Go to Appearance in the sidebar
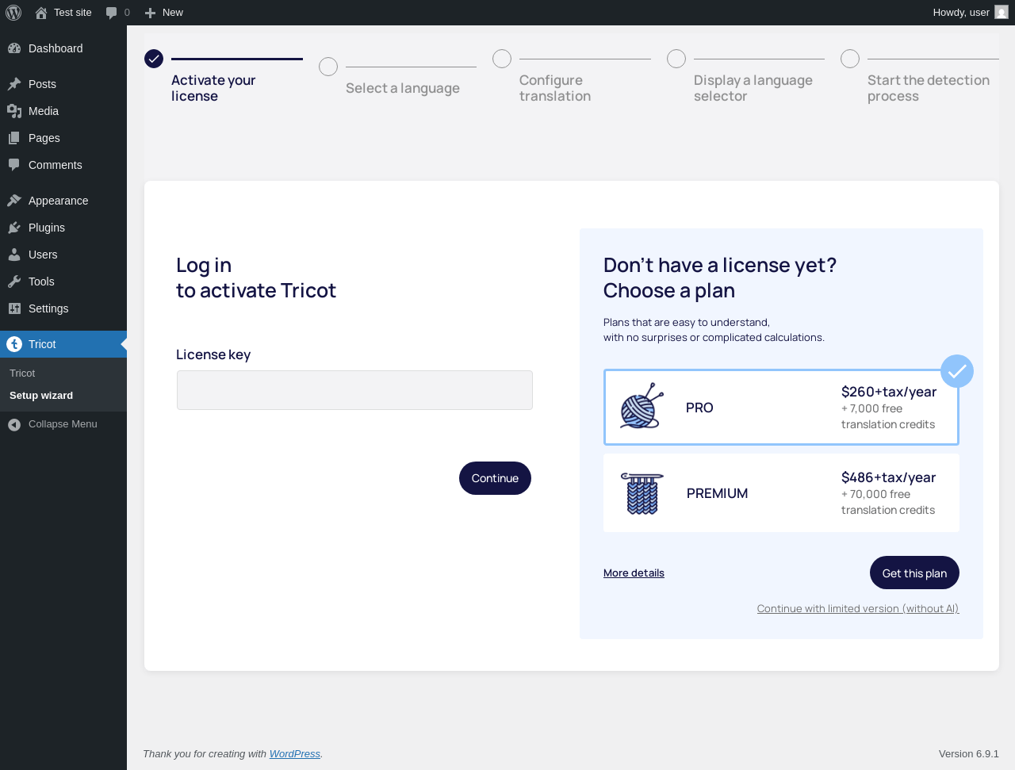Image resolution: width=1015 pixels, height=770 pixels. pos(63,201)
